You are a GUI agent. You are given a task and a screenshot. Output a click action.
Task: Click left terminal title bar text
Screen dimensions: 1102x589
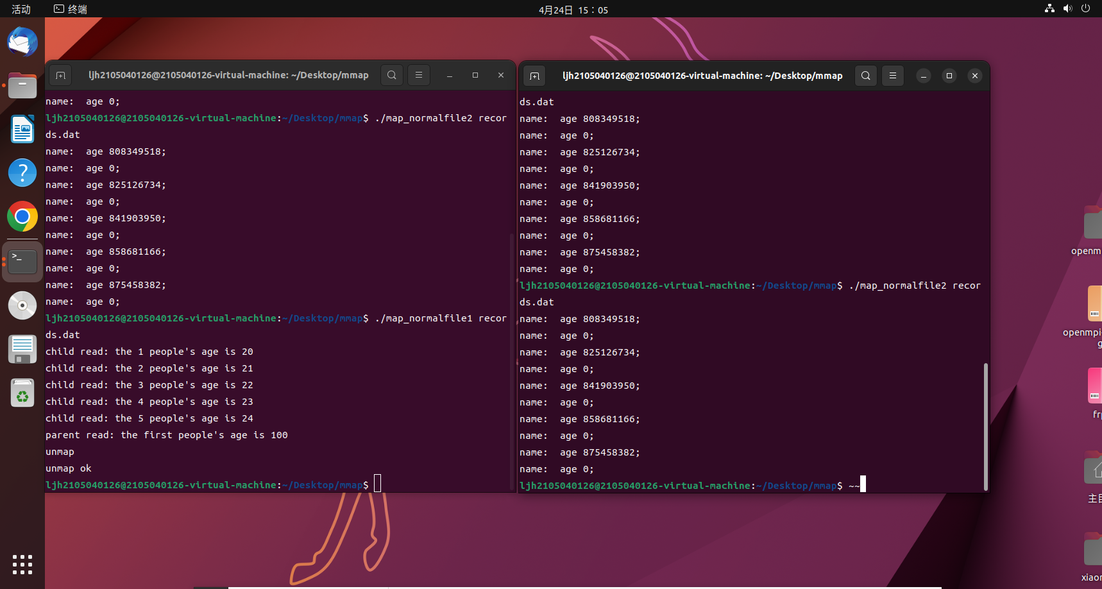(x=228, y=75)
